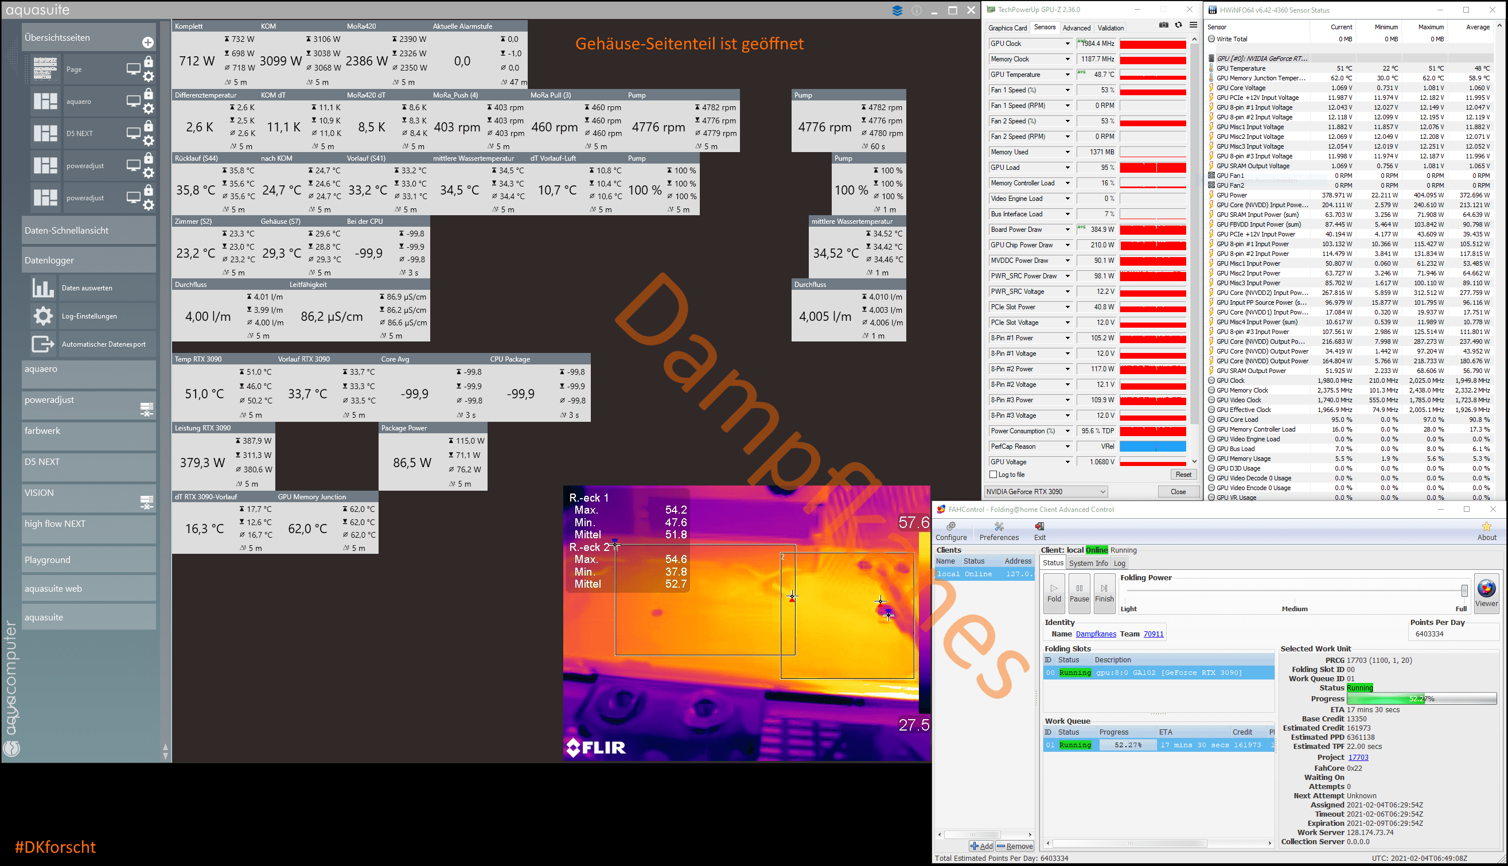Open gear settings for the Page entry
This screenshot has width=1508, height=866.
click(x=149, y=76)
